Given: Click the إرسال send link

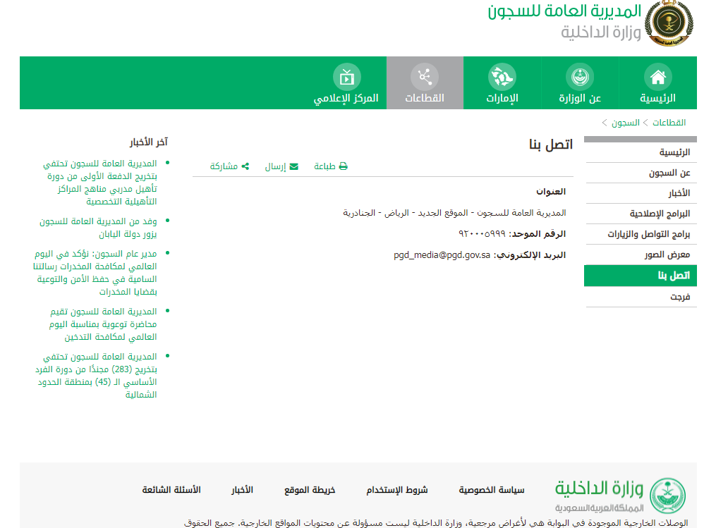Looking at the screenshot, I should point(281,166).
